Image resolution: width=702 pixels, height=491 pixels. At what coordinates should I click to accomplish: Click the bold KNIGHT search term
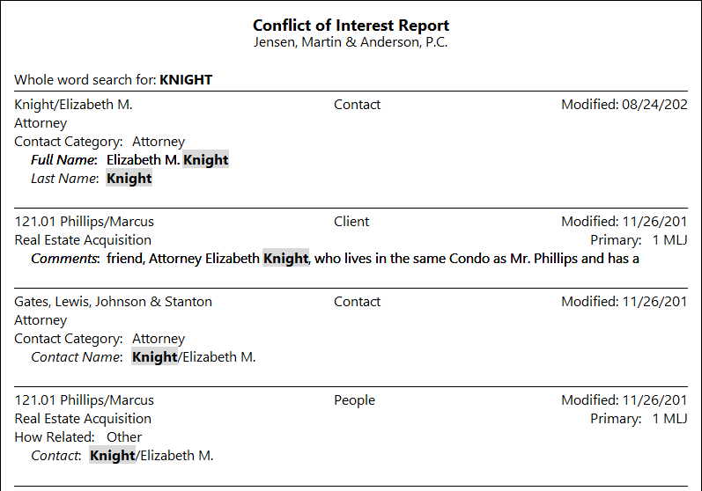click(x=186, y=79)
